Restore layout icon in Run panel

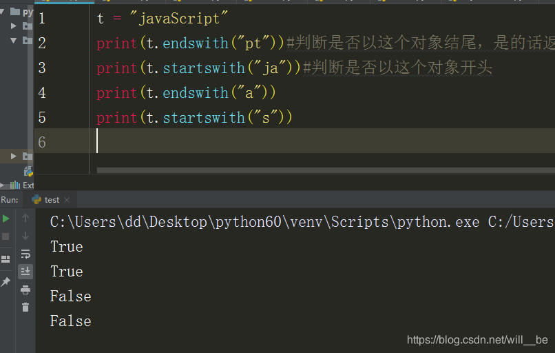6,259
